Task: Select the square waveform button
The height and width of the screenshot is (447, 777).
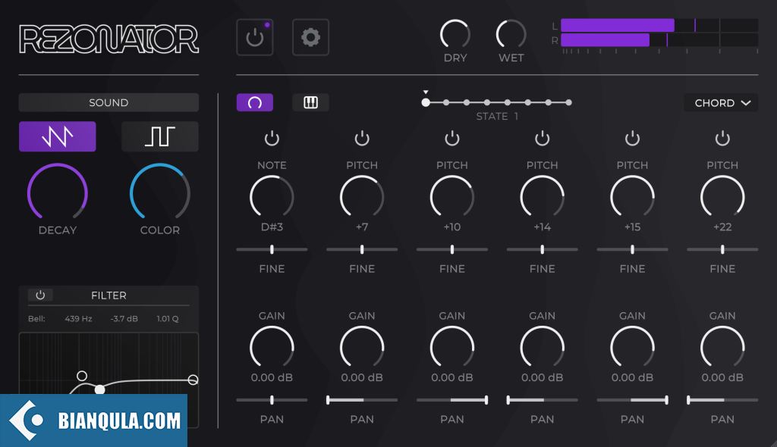Action: (x=160, y=136)
